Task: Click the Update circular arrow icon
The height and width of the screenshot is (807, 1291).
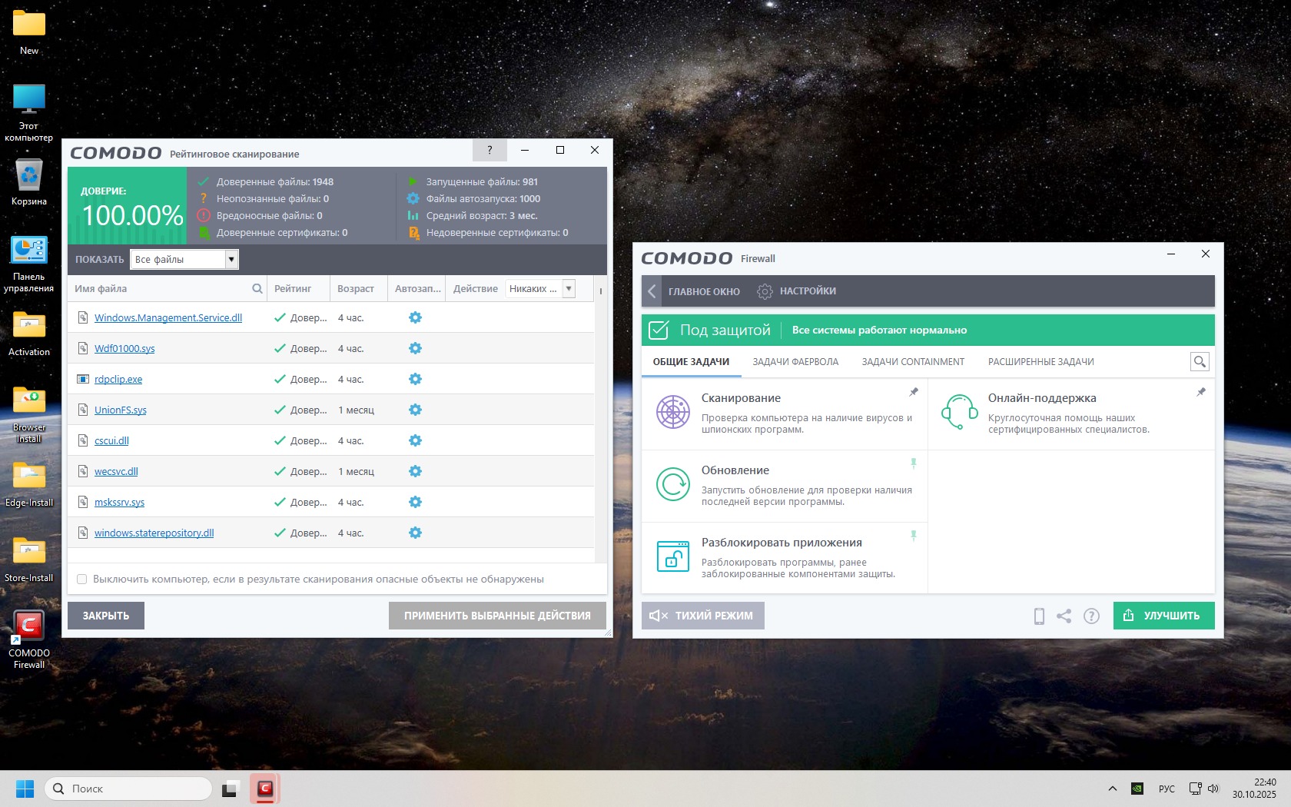Action: (x=672, y=484)
